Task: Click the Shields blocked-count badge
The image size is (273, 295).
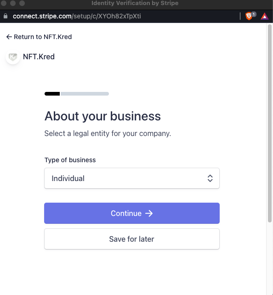Action: [x=254, y=14]
